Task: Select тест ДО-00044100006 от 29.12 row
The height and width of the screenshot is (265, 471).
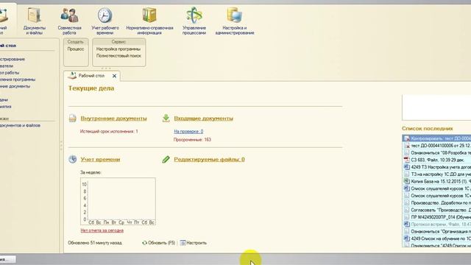Action: pos(436,146)
